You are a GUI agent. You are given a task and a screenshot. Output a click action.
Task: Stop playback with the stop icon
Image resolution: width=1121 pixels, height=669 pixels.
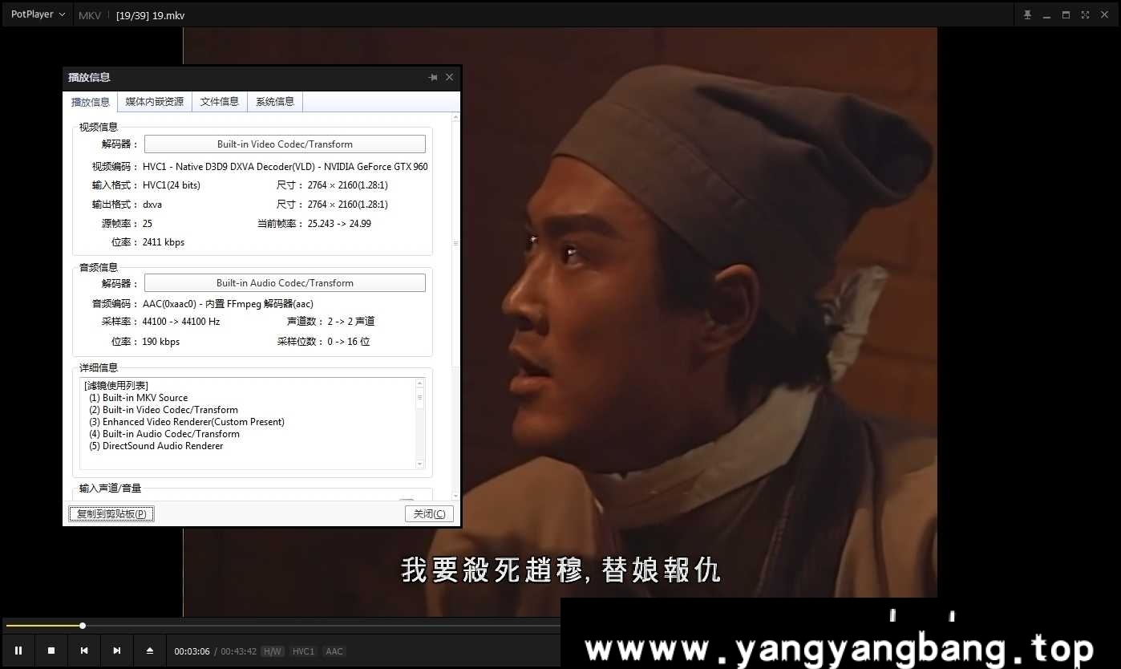[51, 651]
